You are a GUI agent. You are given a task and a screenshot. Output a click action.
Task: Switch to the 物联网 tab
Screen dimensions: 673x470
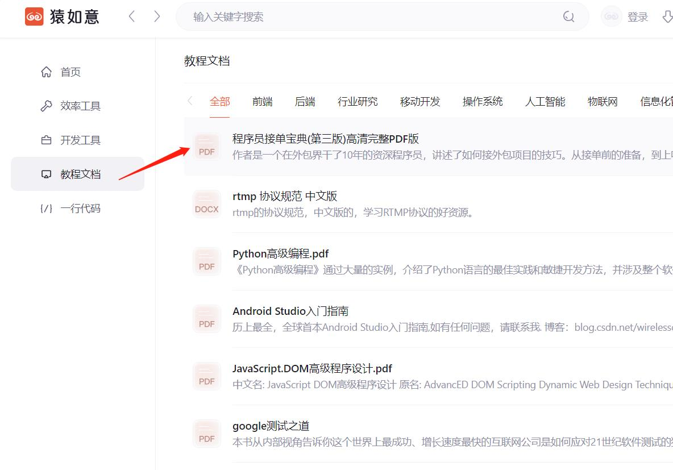click(603, 102)
